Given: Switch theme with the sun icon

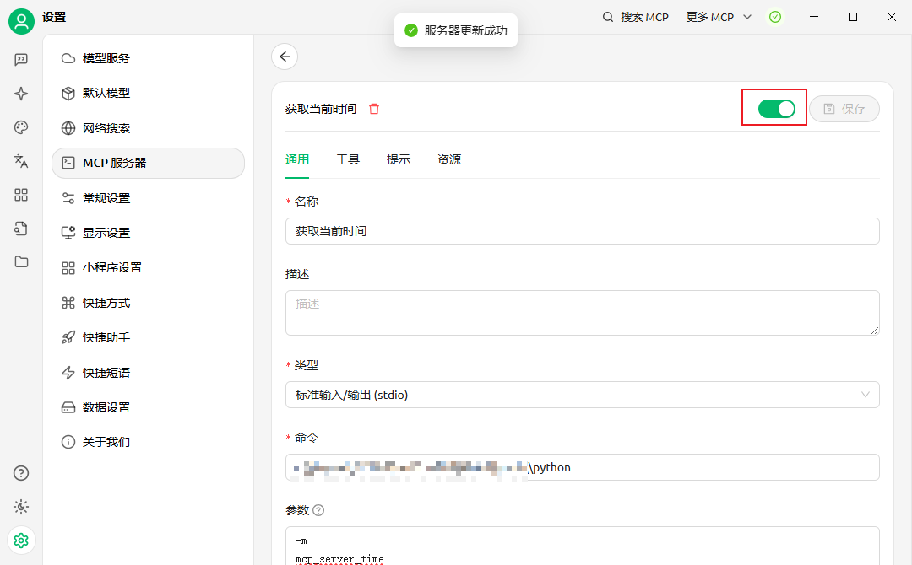Looking at the screenshot, I should (x=21, y=507).
